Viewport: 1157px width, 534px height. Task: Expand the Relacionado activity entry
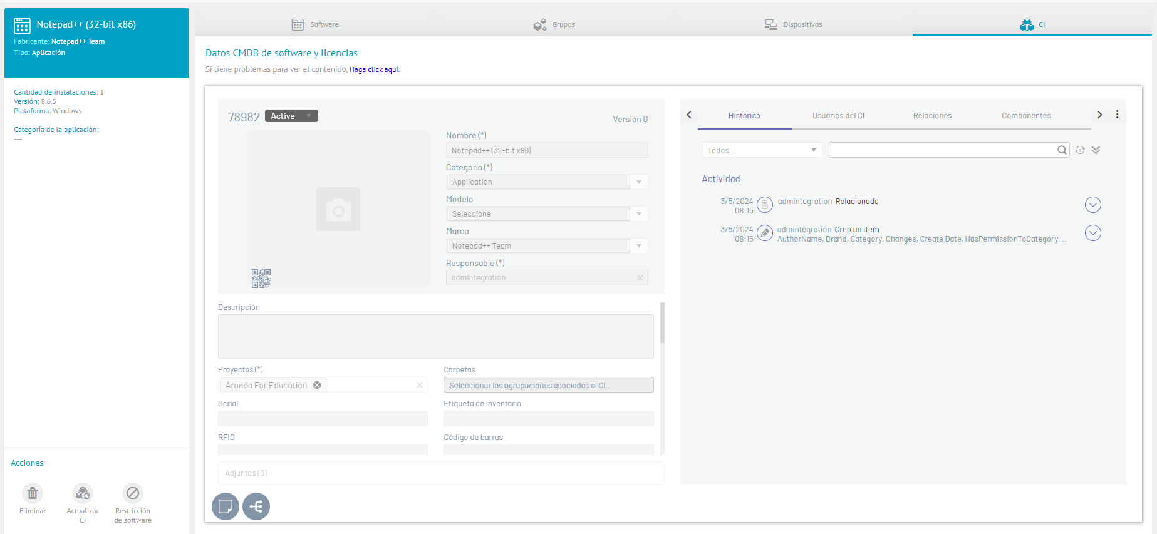pos(1093,205)
